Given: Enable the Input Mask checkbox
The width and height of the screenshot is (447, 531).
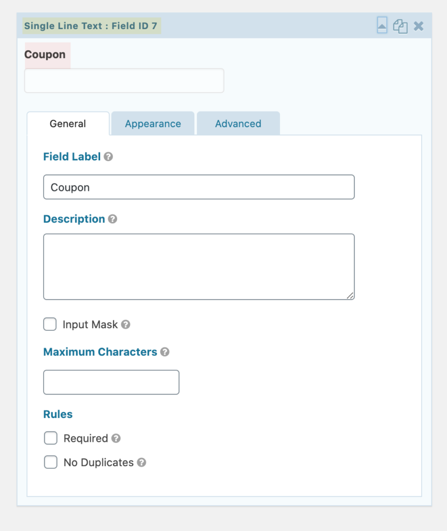Looking at the screenshot, I should point(50,324).
